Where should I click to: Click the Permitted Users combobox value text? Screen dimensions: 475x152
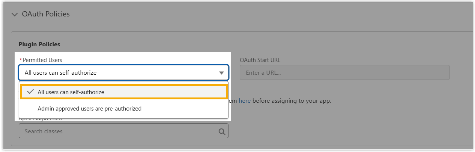coord(60,73)
